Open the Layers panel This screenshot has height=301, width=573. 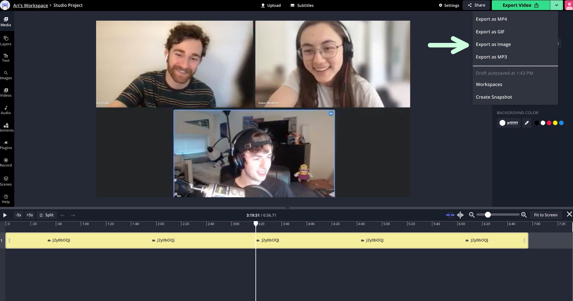[x=6, y=41]
